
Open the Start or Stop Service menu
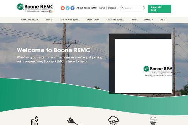coord(70,20)
